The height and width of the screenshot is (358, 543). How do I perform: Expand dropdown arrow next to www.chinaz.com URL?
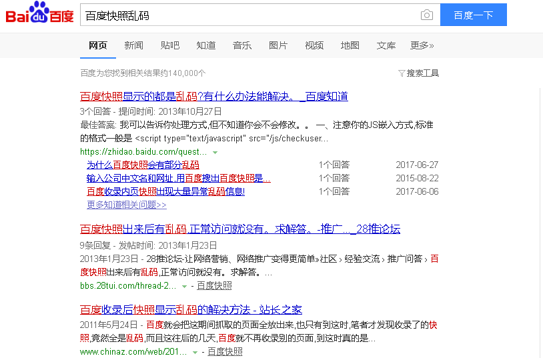195,352
